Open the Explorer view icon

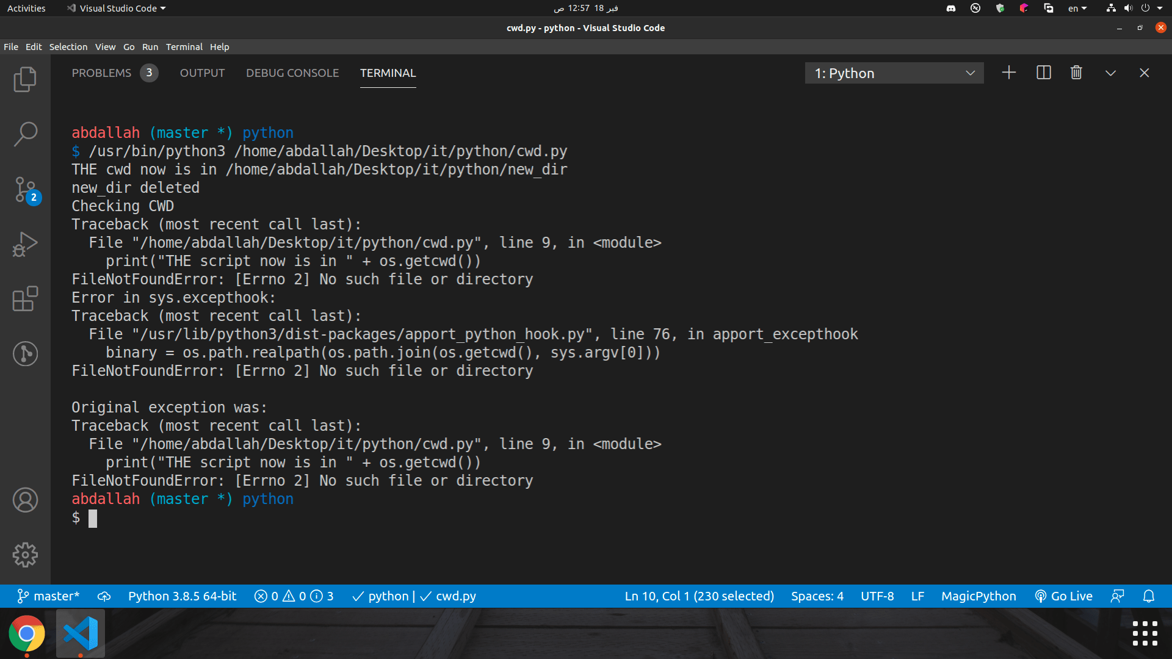tap(25, 79)
